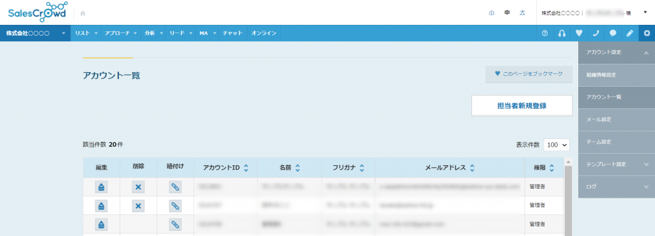Click the pencil edit icon in toolbar
The image size is (655, 236).
(x=630, y=33)
